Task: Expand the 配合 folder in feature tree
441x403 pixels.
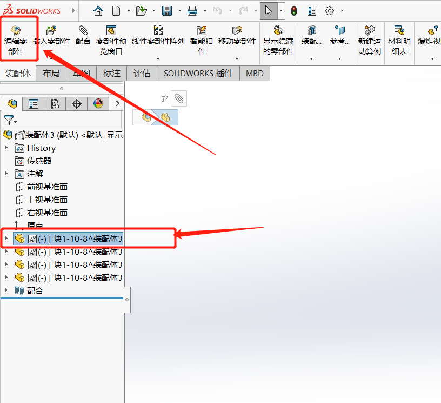Action: pos(6,290)
